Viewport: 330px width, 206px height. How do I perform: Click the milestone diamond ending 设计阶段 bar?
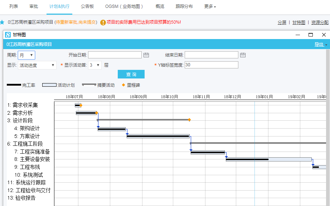click(189, 120)
